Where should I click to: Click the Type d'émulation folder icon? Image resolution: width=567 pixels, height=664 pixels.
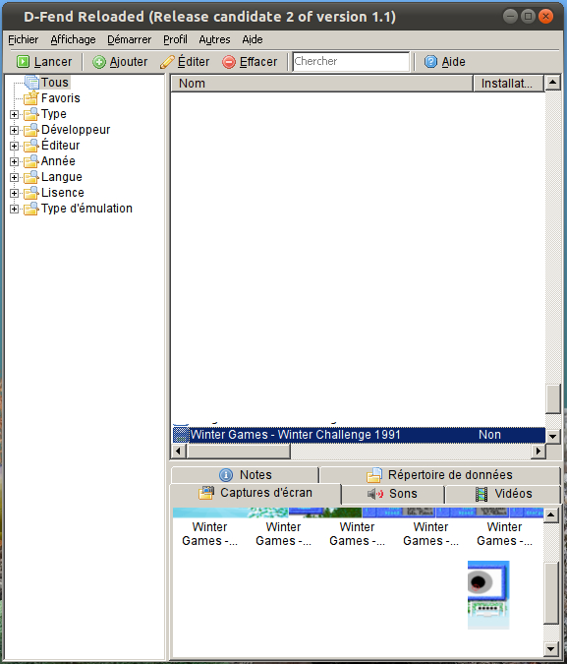coord(31,209)
